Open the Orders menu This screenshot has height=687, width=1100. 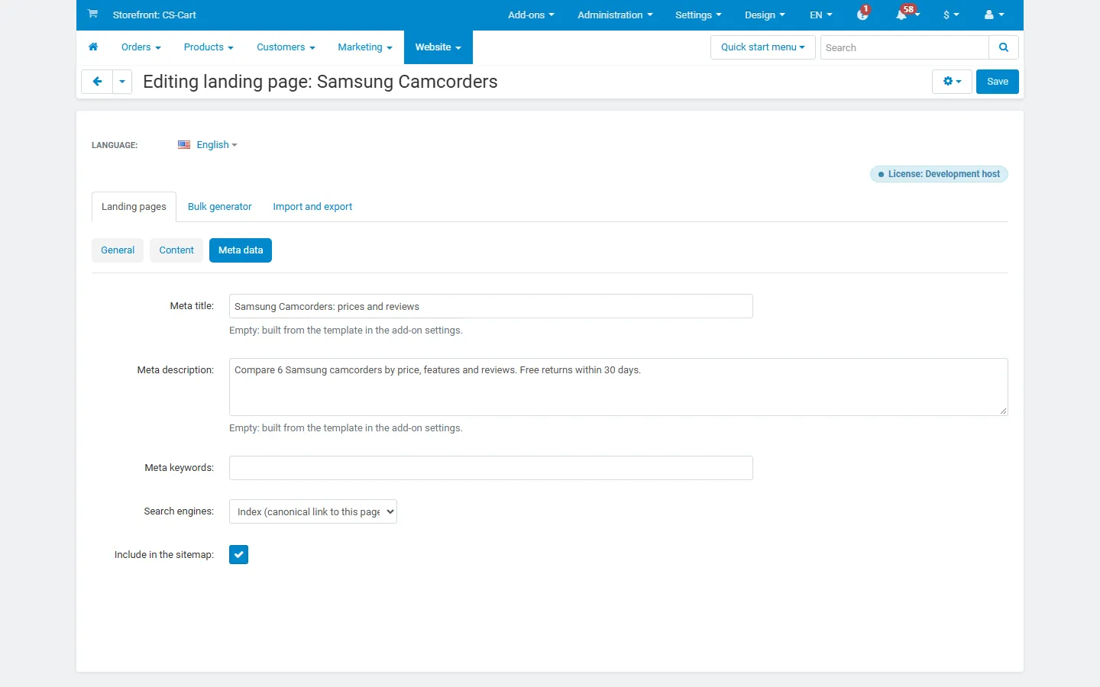coord(141,47)
